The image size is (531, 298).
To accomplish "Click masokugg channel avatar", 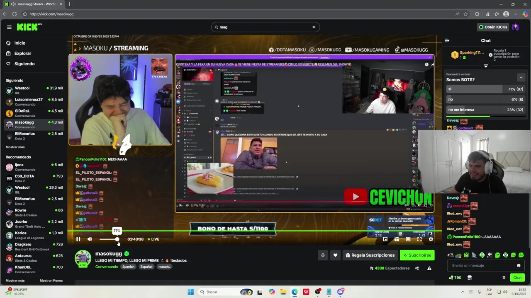I will tap(83, 258).
